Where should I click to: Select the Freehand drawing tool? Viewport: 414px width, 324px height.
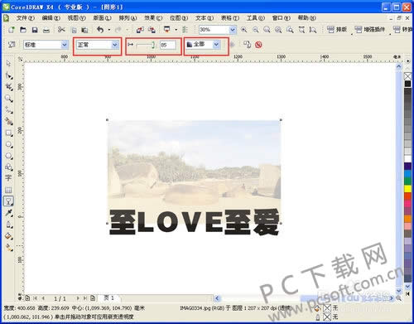click(8, 110)
